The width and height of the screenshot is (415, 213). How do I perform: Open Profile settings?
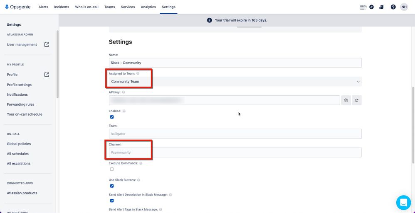pos(19,85)
